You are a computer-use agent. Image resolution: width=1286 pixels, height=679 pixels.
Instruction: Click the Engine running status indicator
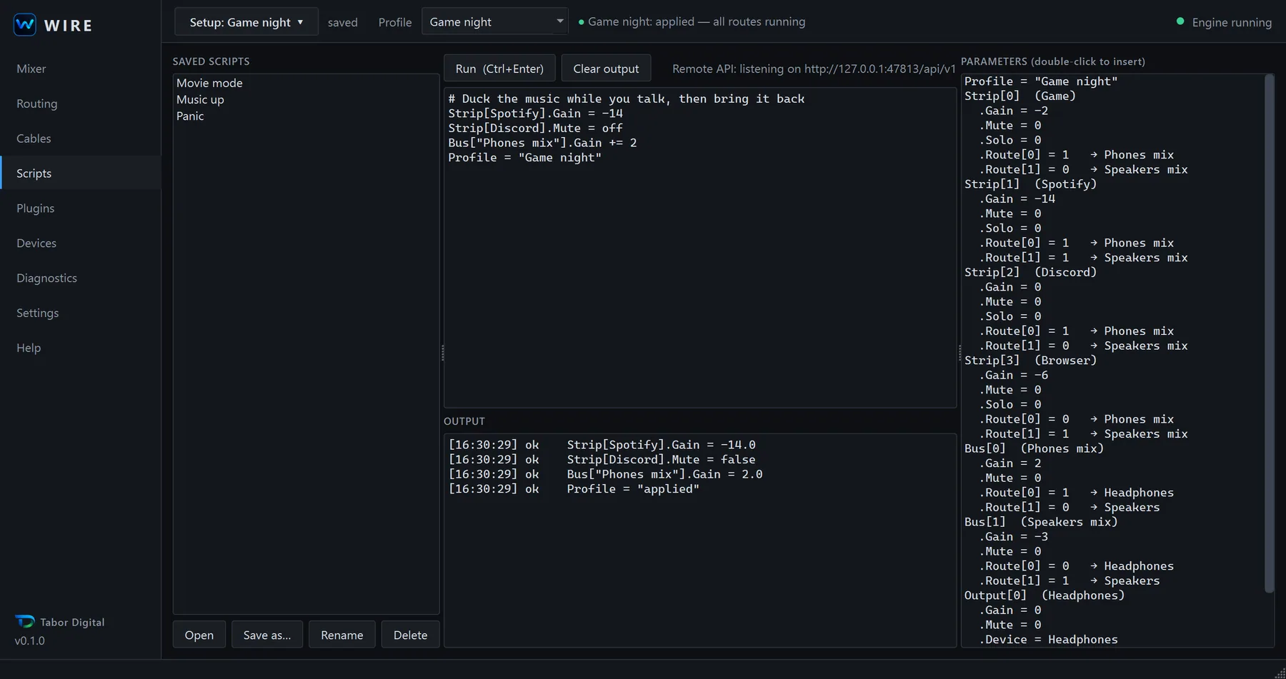coord(1224,22)
